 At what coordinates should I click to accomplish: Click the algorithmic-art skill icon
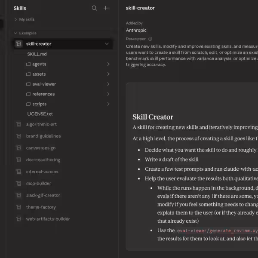[x=18, y=124]
